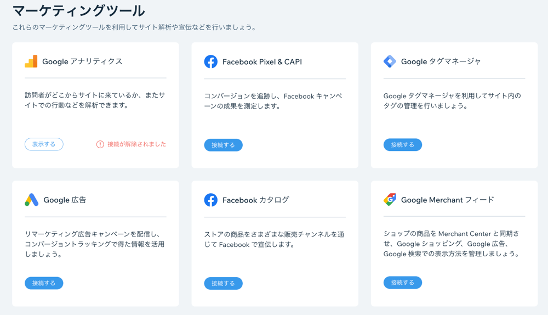Connect Google タグマネージャ via 接続する
The width and height of the screenshot is (548, 315).
403,144
